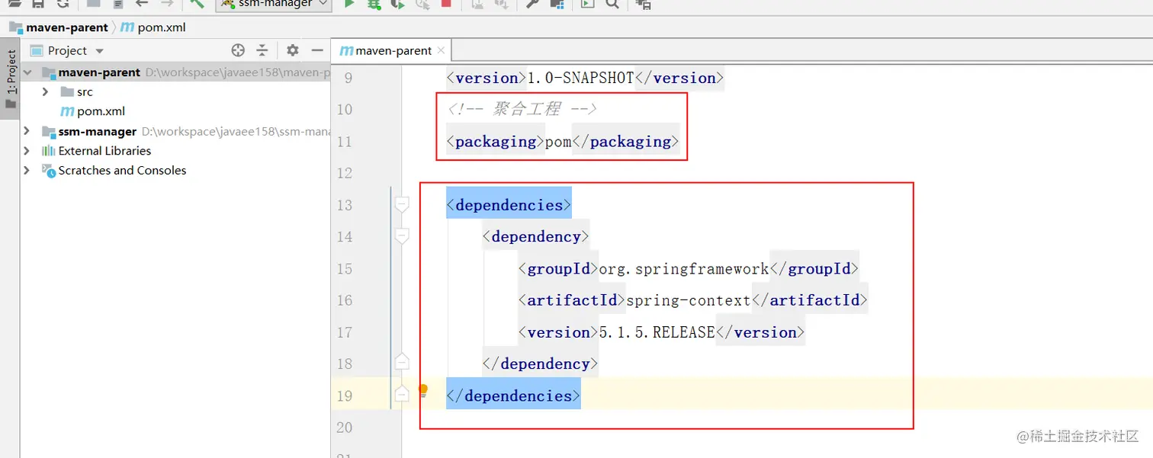Screen dimensions: 1153x458
Task: Locate current file with crosshair icon
Action: coord(238,50)
